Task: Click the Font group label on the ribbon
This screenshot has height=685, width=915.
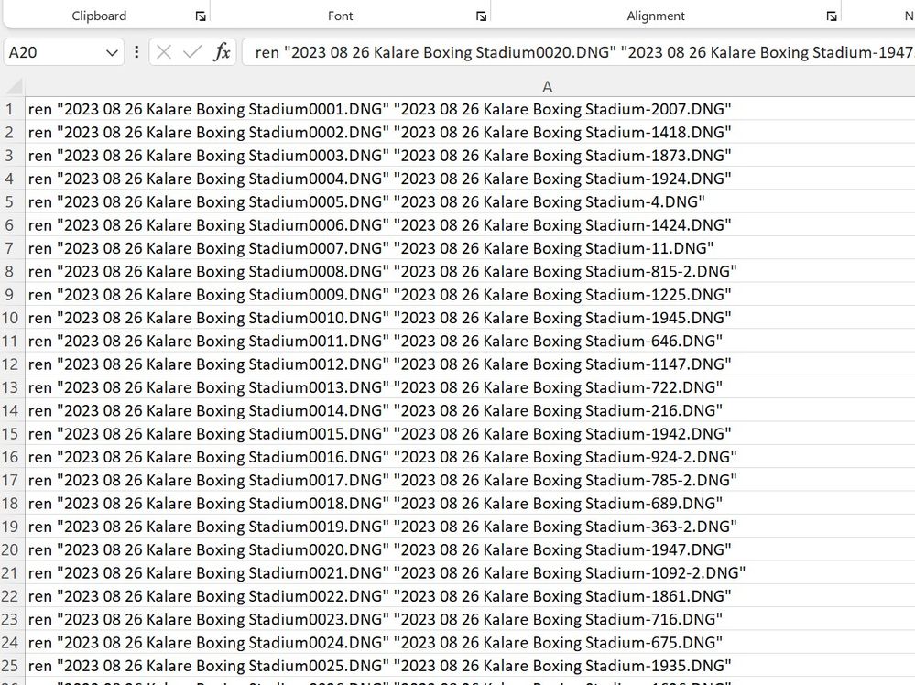Action: [340, 16]
